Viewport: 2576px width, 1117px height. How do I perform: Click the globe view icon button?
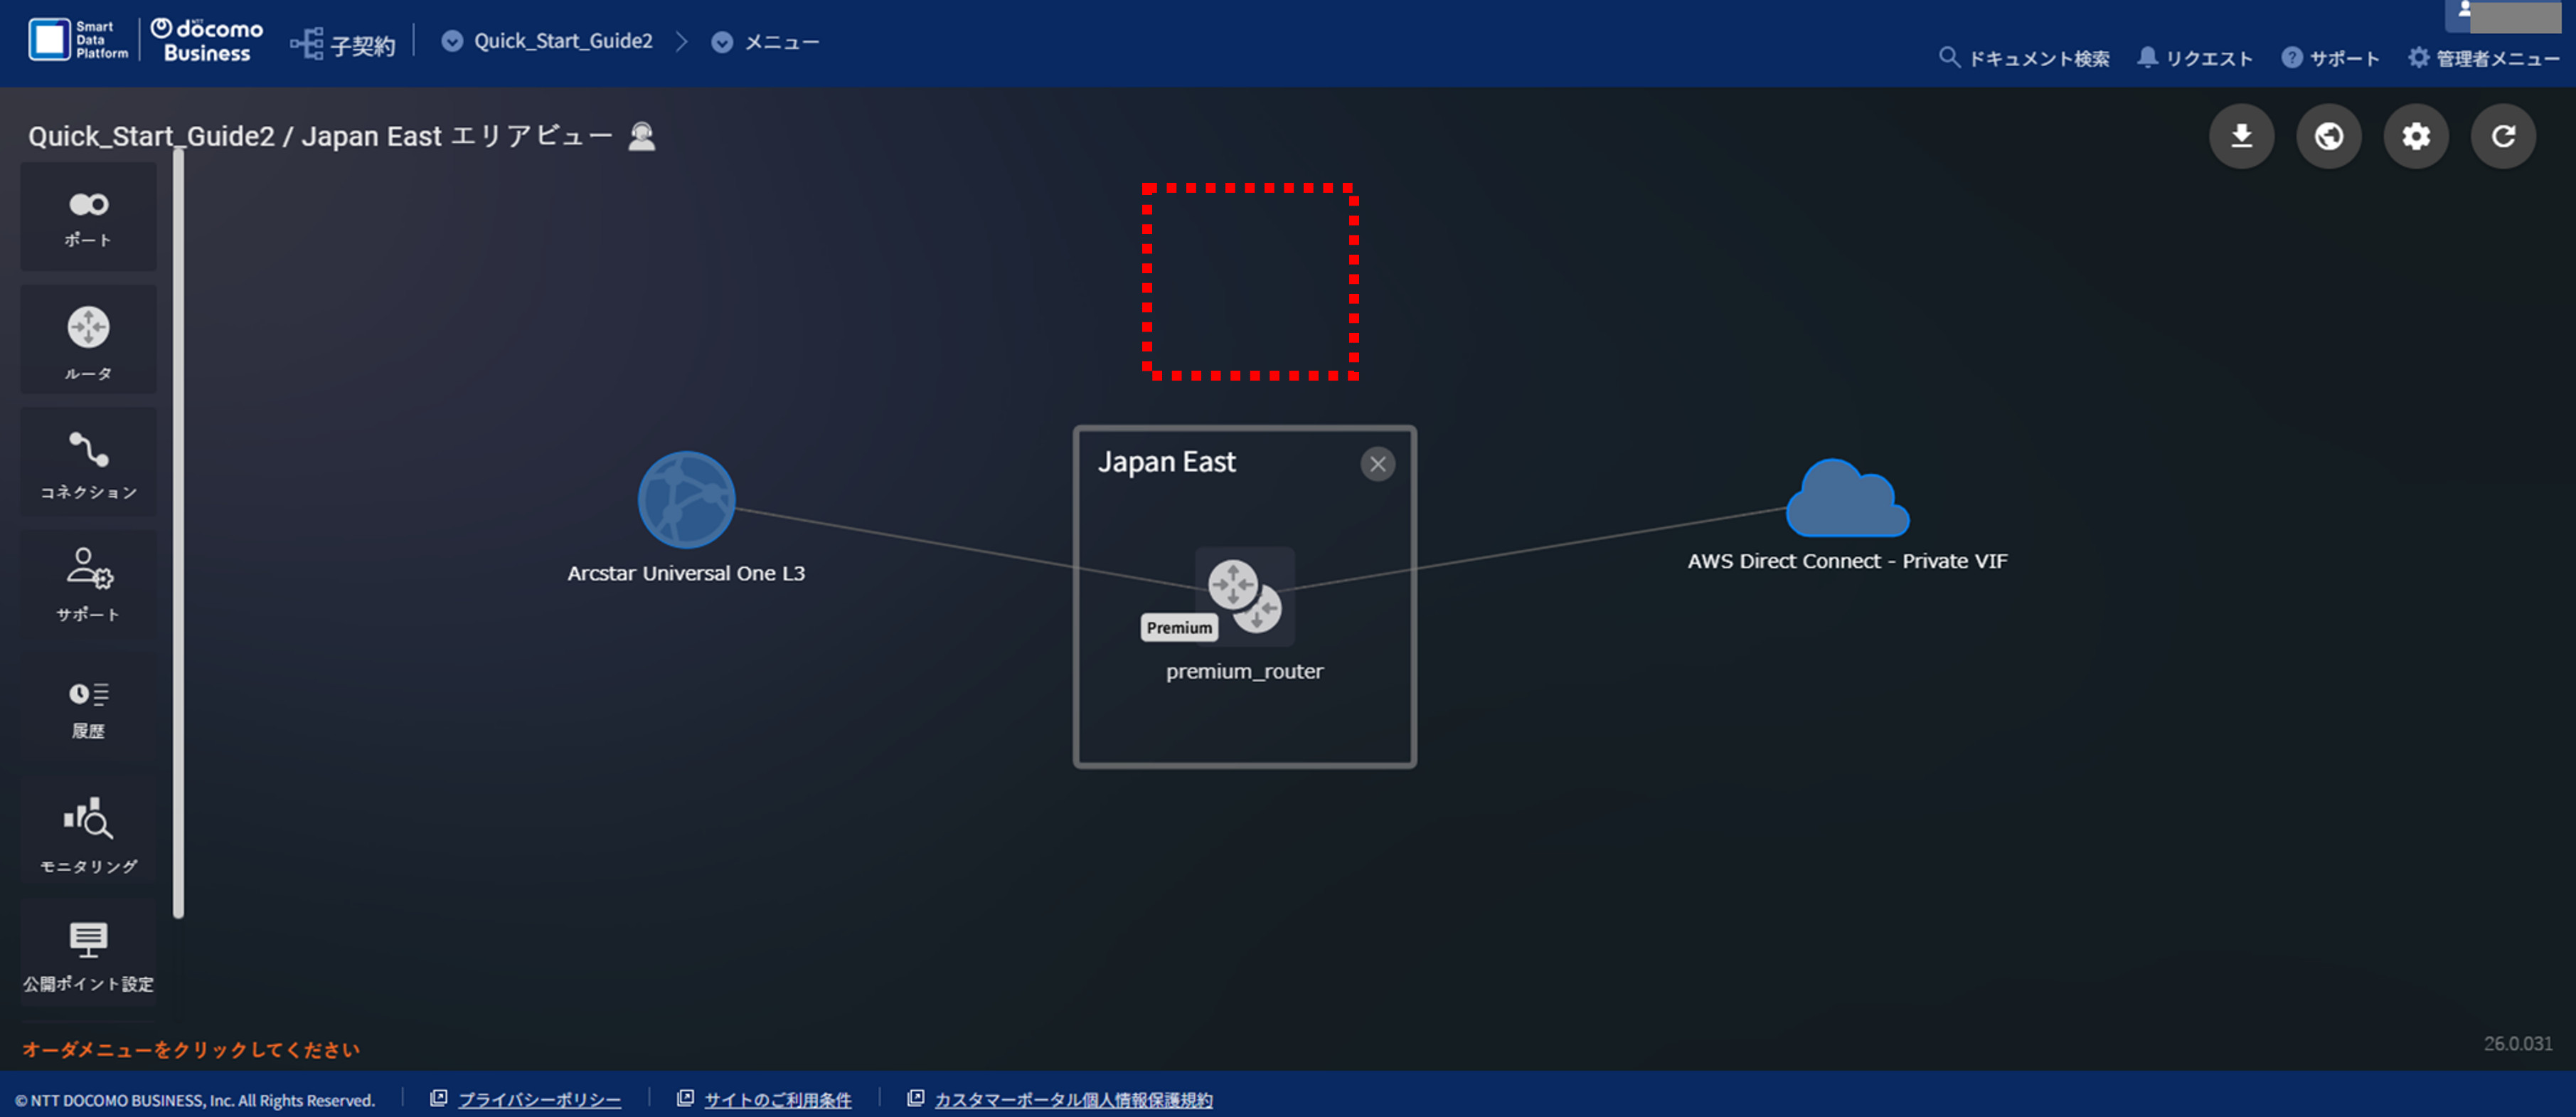point(2328,136)
